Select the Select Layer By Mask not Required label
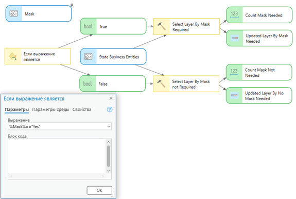Screen dimensions: 296x199 point(191,84)
